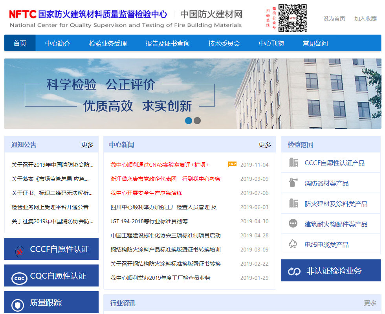
Task: Click the 设为首页 link
Action: pyautogui.click(x=334, y=18)
